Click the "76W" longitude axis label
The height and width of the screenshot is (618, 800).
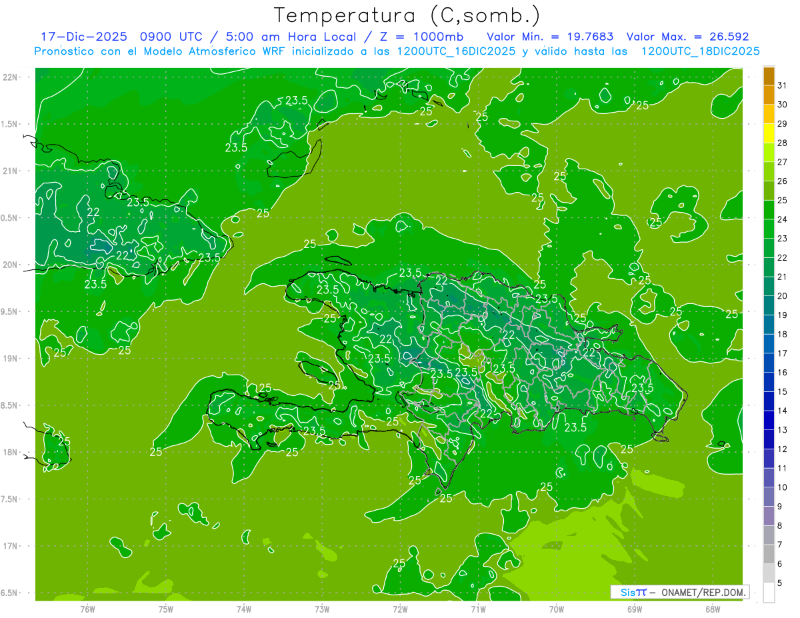(87, 609)
